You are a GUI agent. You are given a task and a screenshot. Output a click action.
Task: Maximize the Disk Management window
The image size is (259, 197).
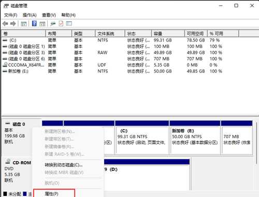tap(236, 6)
